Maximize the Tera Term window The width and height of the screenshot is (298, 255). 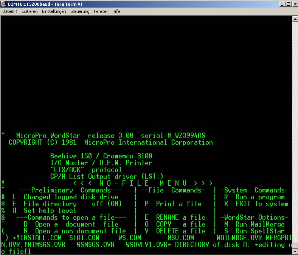point(288,4)
